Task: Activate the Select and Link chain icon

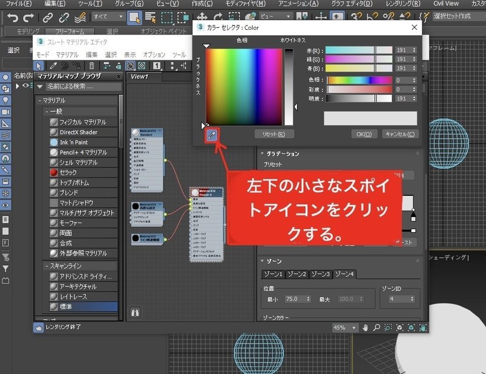Action: point(48,18)
